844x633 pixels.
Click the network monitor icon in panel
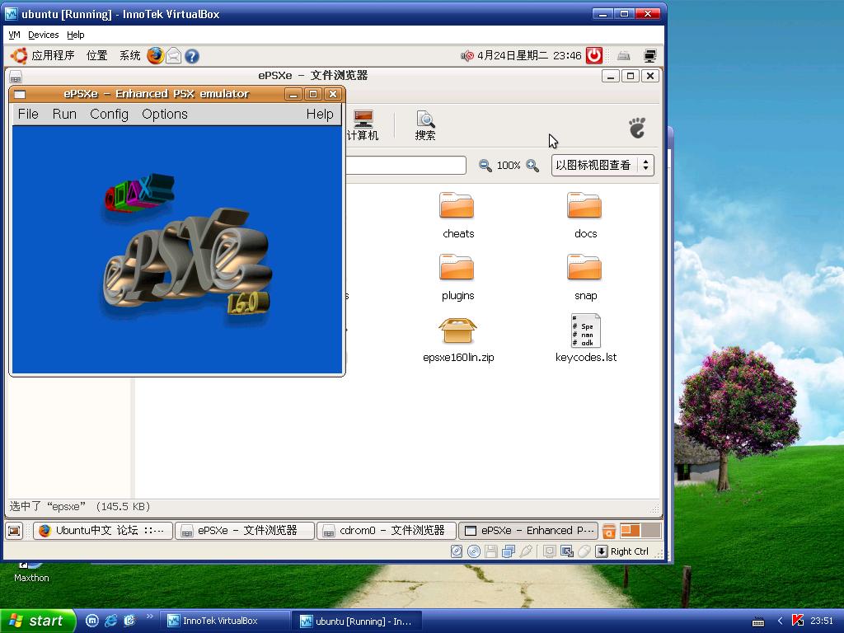[649, 55]
